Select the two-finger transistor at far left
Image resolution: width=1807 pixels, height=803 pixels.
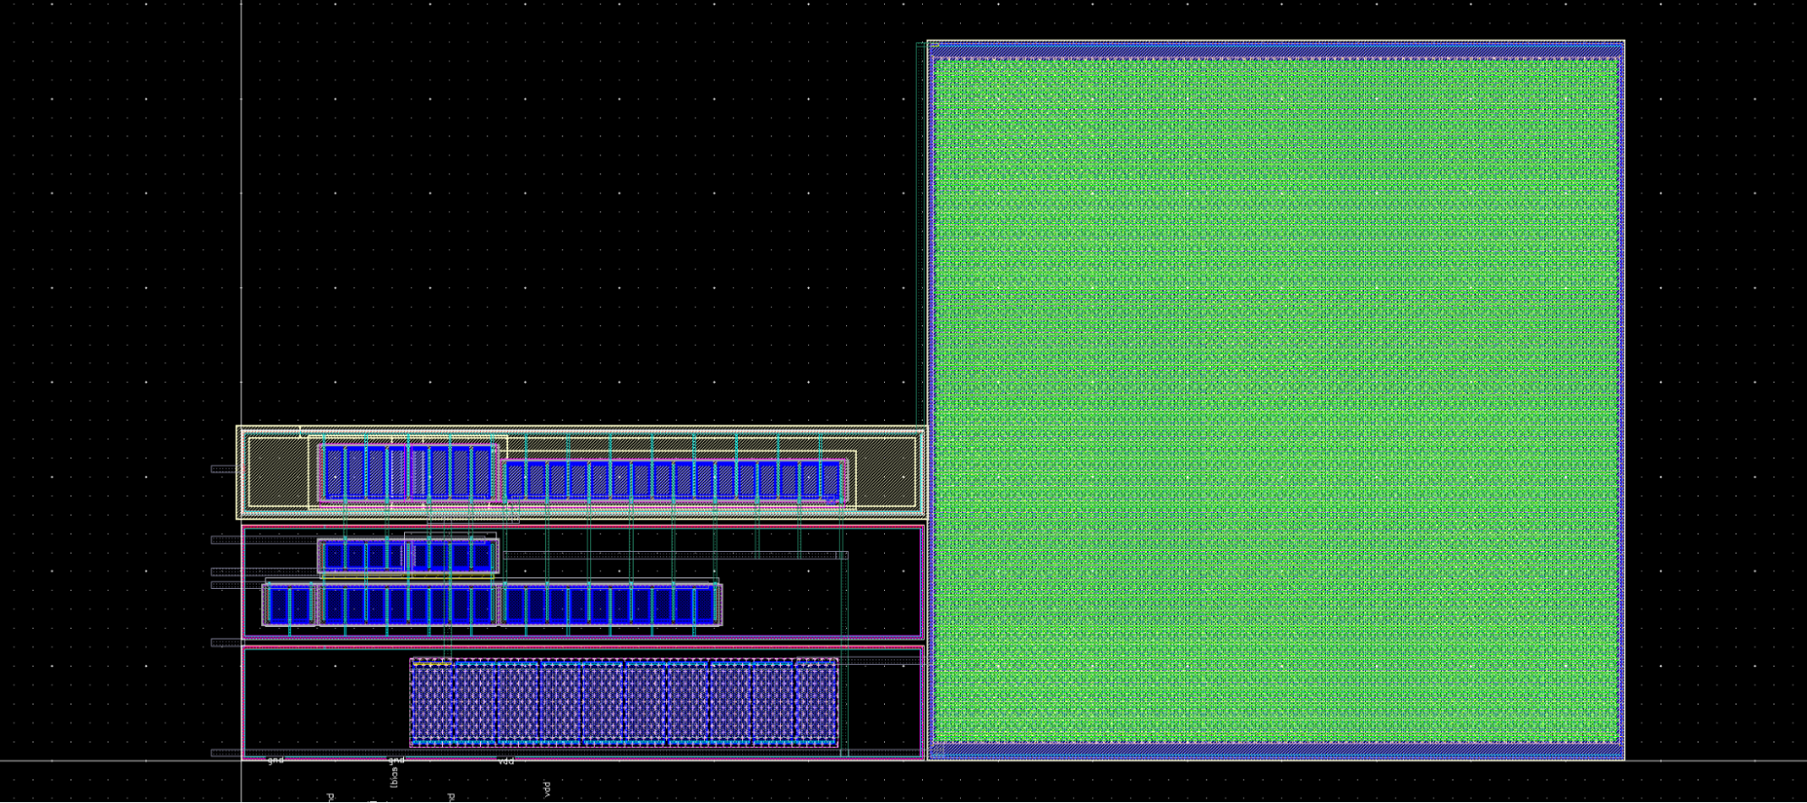point(289,604)
